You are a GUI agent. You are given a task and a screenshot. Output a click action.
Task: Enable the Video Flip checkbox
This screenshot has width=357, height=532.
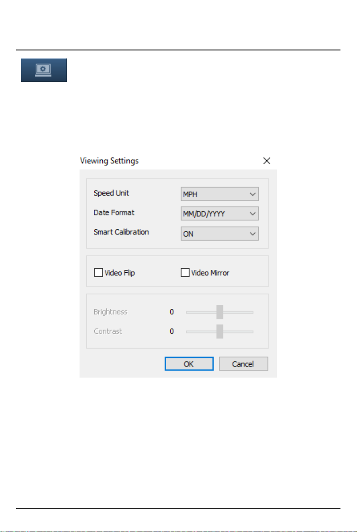[98, 272]
